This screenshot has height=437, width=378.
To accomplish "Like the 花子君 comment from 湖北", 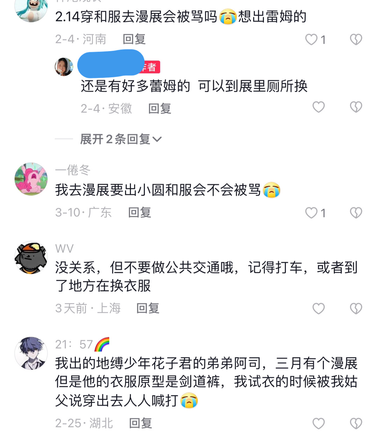I will coord(318,424).
